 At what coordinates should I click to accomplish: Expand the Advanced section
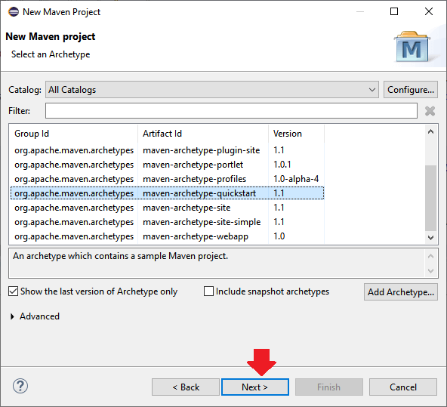[12, 316]
